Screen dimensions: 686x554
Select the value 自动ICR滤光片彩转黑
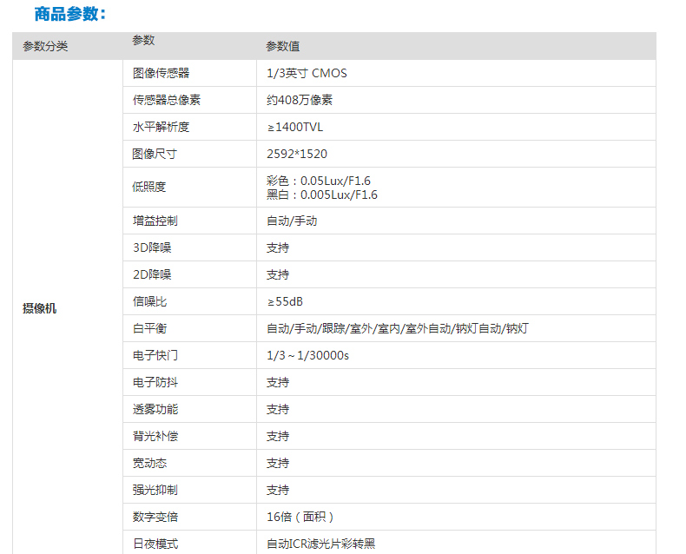[320, 544]
